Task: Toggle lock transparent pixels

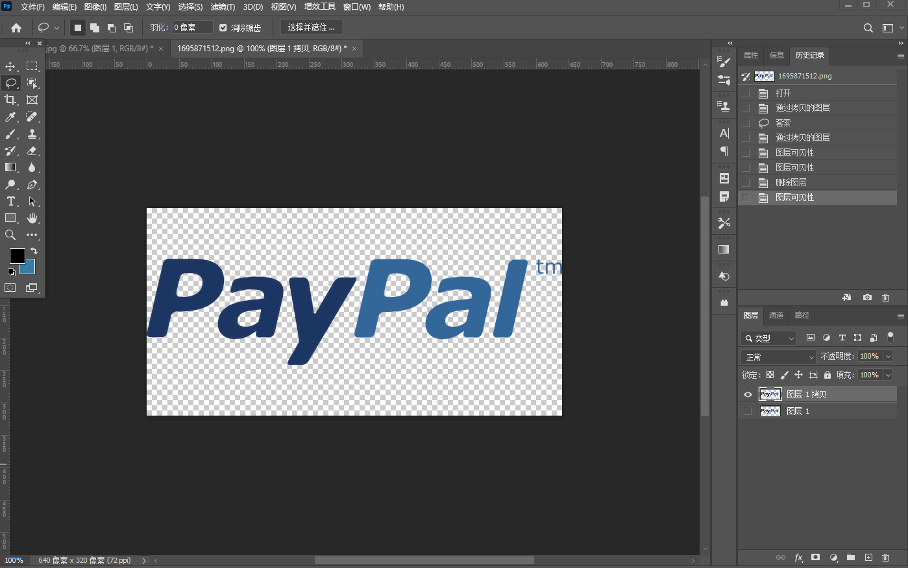Action: pos(770,375)
